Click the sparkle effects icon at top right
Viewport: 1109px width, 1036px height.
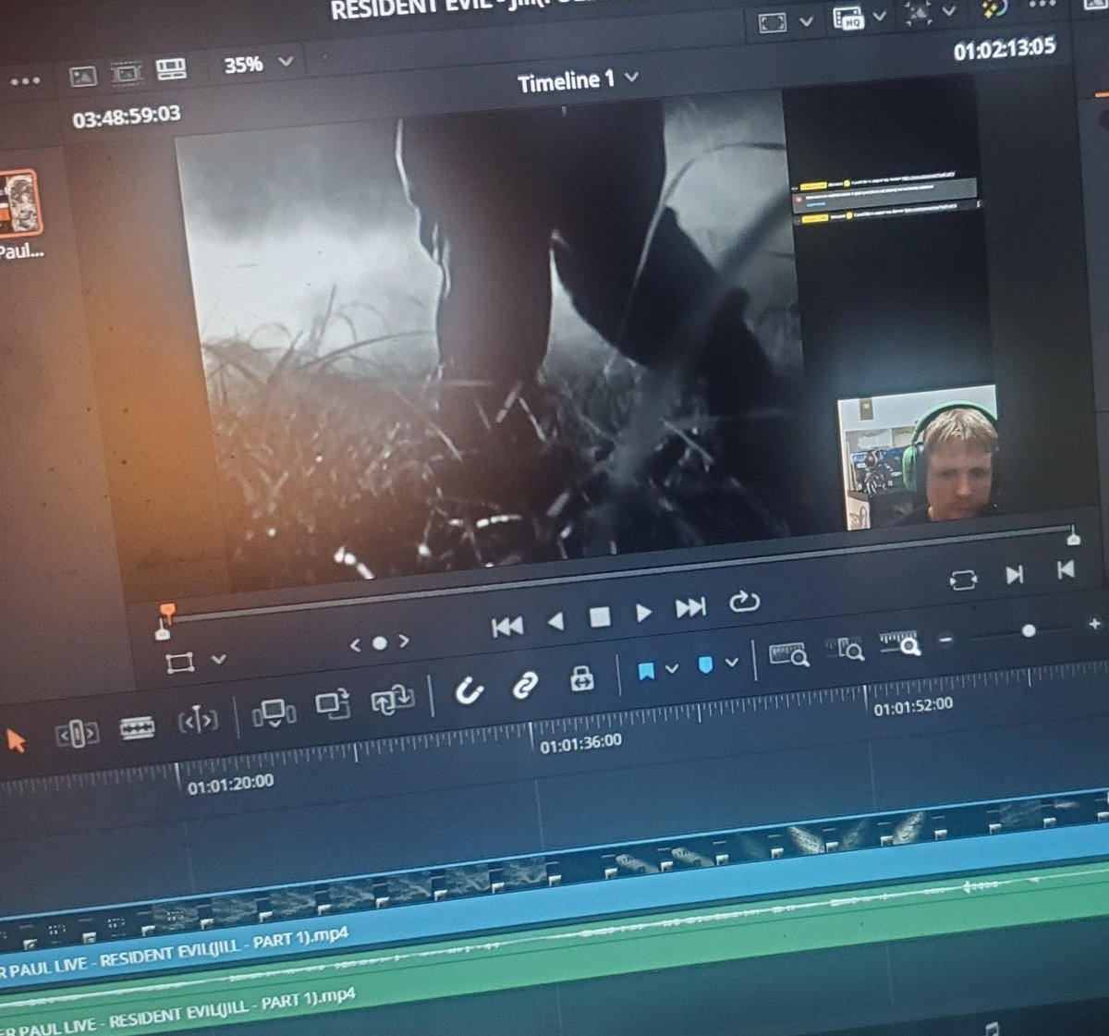(920, 12)
